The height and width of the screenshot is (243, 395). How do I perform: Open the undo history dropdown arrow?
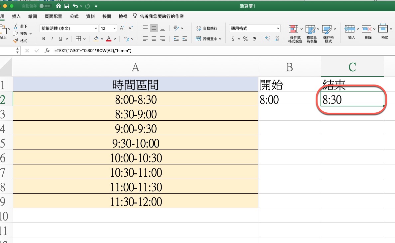(x=81, y=6)
